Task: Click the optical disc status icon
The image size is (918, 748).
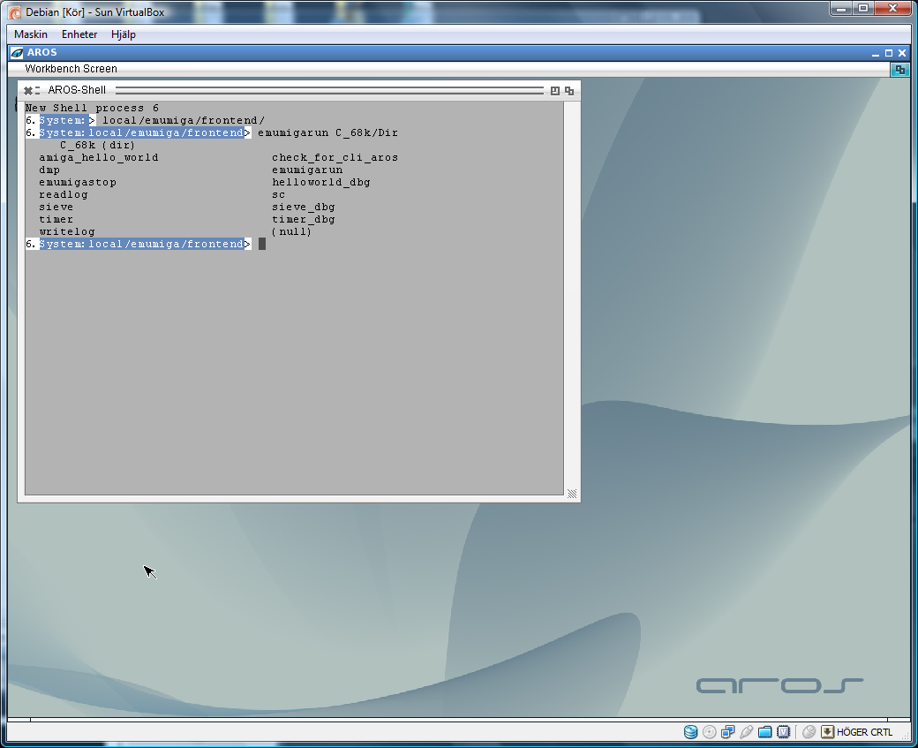Action: coord(709,732)
